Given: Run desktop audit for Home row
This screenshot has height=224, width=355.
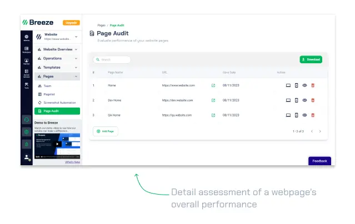Looking at the screenshot, I should (288, 85).
